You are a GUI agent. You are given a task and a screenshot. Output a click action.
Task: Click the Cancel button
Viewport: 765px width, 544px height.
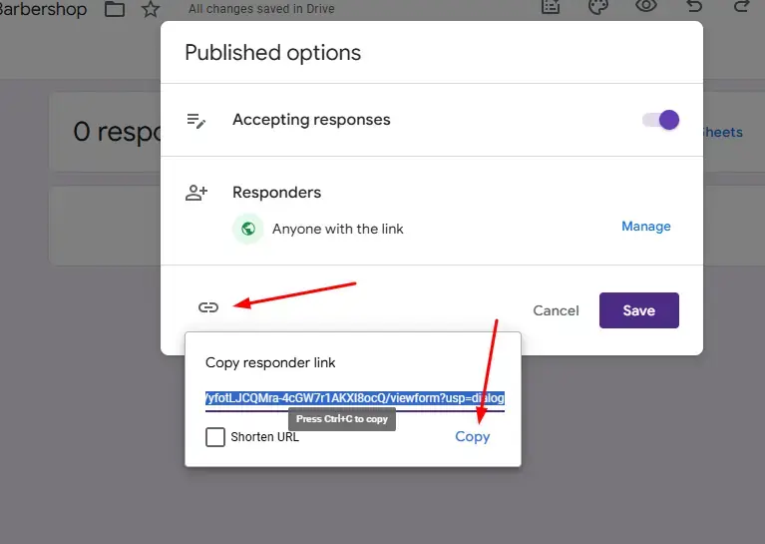[x=556, y=310]
